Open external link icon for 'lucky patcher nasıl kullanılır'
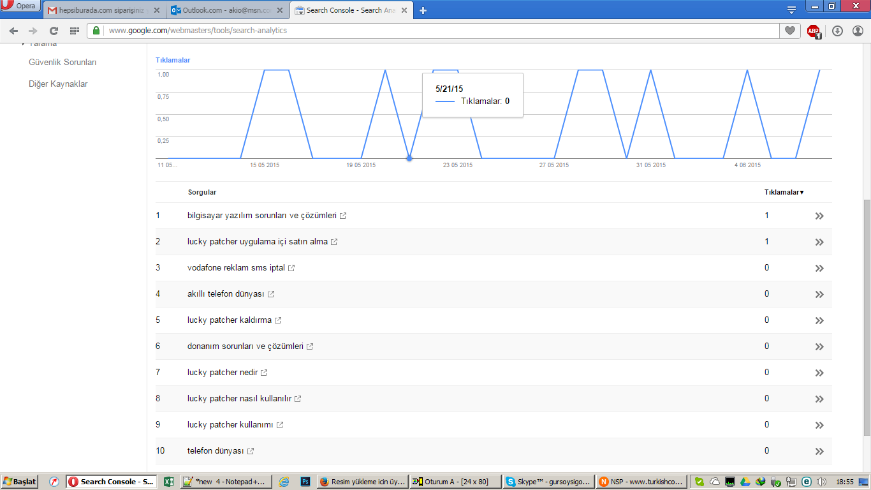871x490 pixels. (298, 399)
